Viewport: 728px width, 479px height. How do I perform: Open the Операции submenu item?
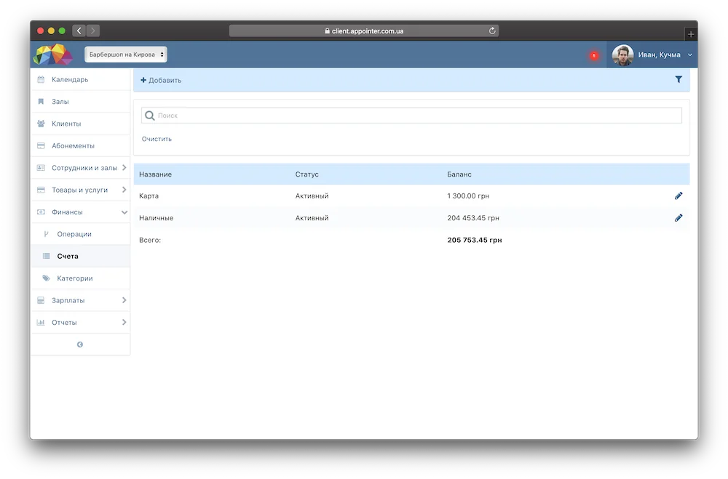coord(80,234)
